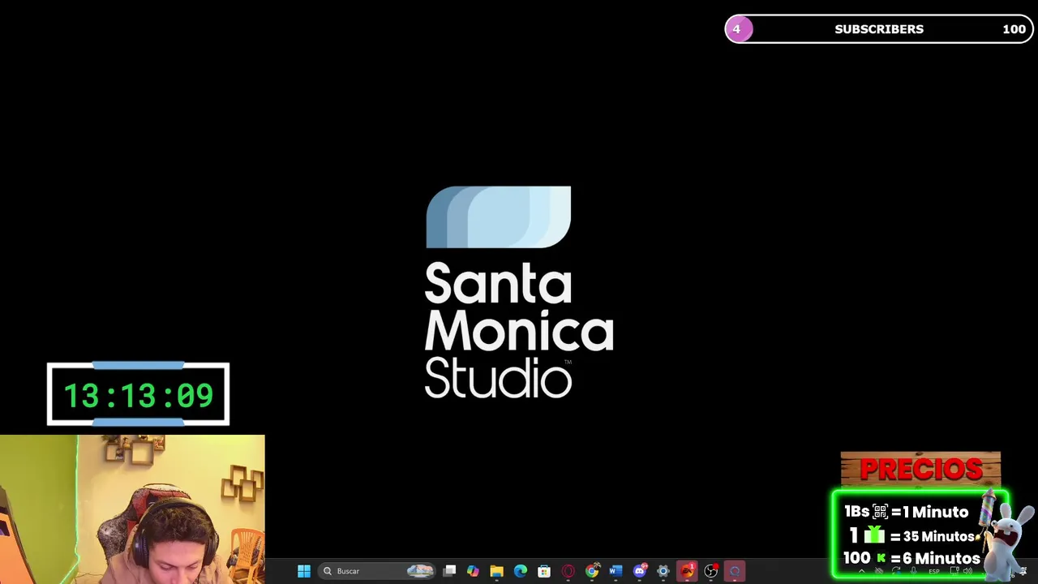The width and height of the screenshot is (1038, 584).
Task: Click the Santa Monica Studio logo
Action: coord(519,292)
